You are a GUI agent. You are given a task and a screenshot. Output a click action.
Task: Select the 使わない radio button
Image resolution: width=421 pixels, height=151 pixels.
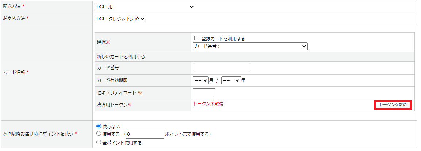[x=99, y=126]
